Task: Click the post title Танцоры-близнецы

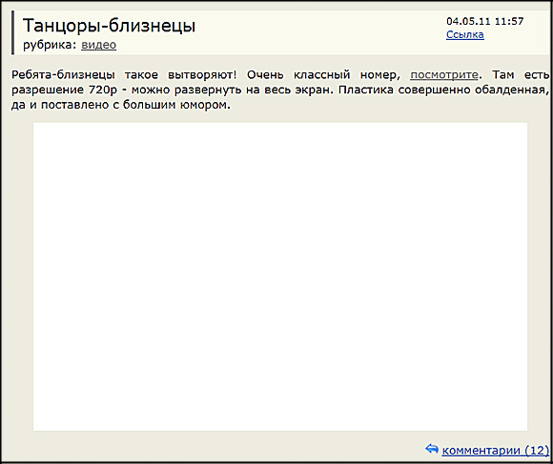Action: pos(109,26)
